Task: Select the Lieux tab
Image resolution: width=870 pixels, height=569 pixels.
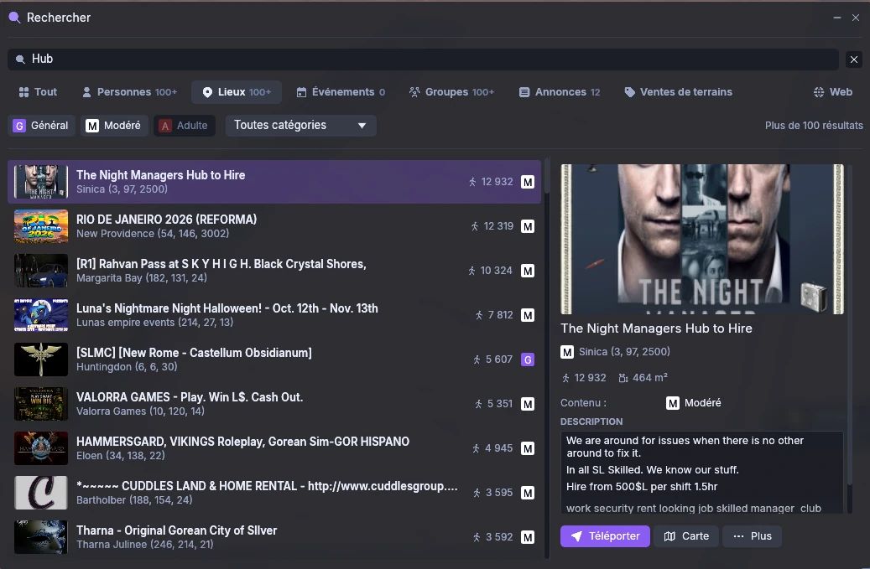Action: tap(237, 92)
